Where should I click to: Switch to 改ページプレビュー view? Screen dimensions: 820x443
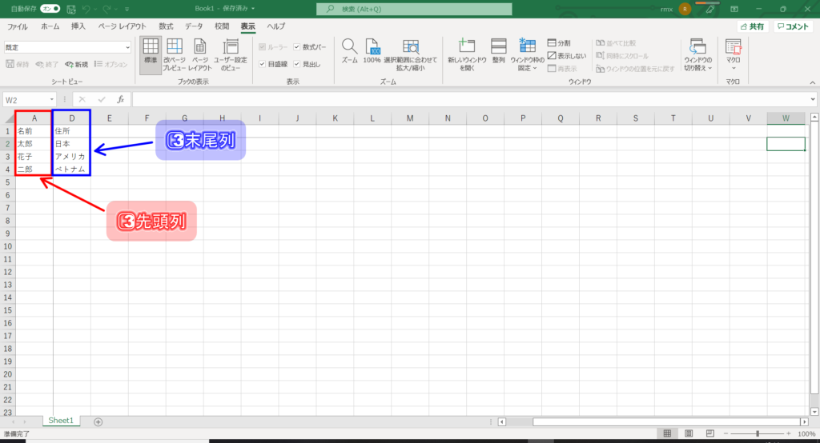click(x=174, y=54)
